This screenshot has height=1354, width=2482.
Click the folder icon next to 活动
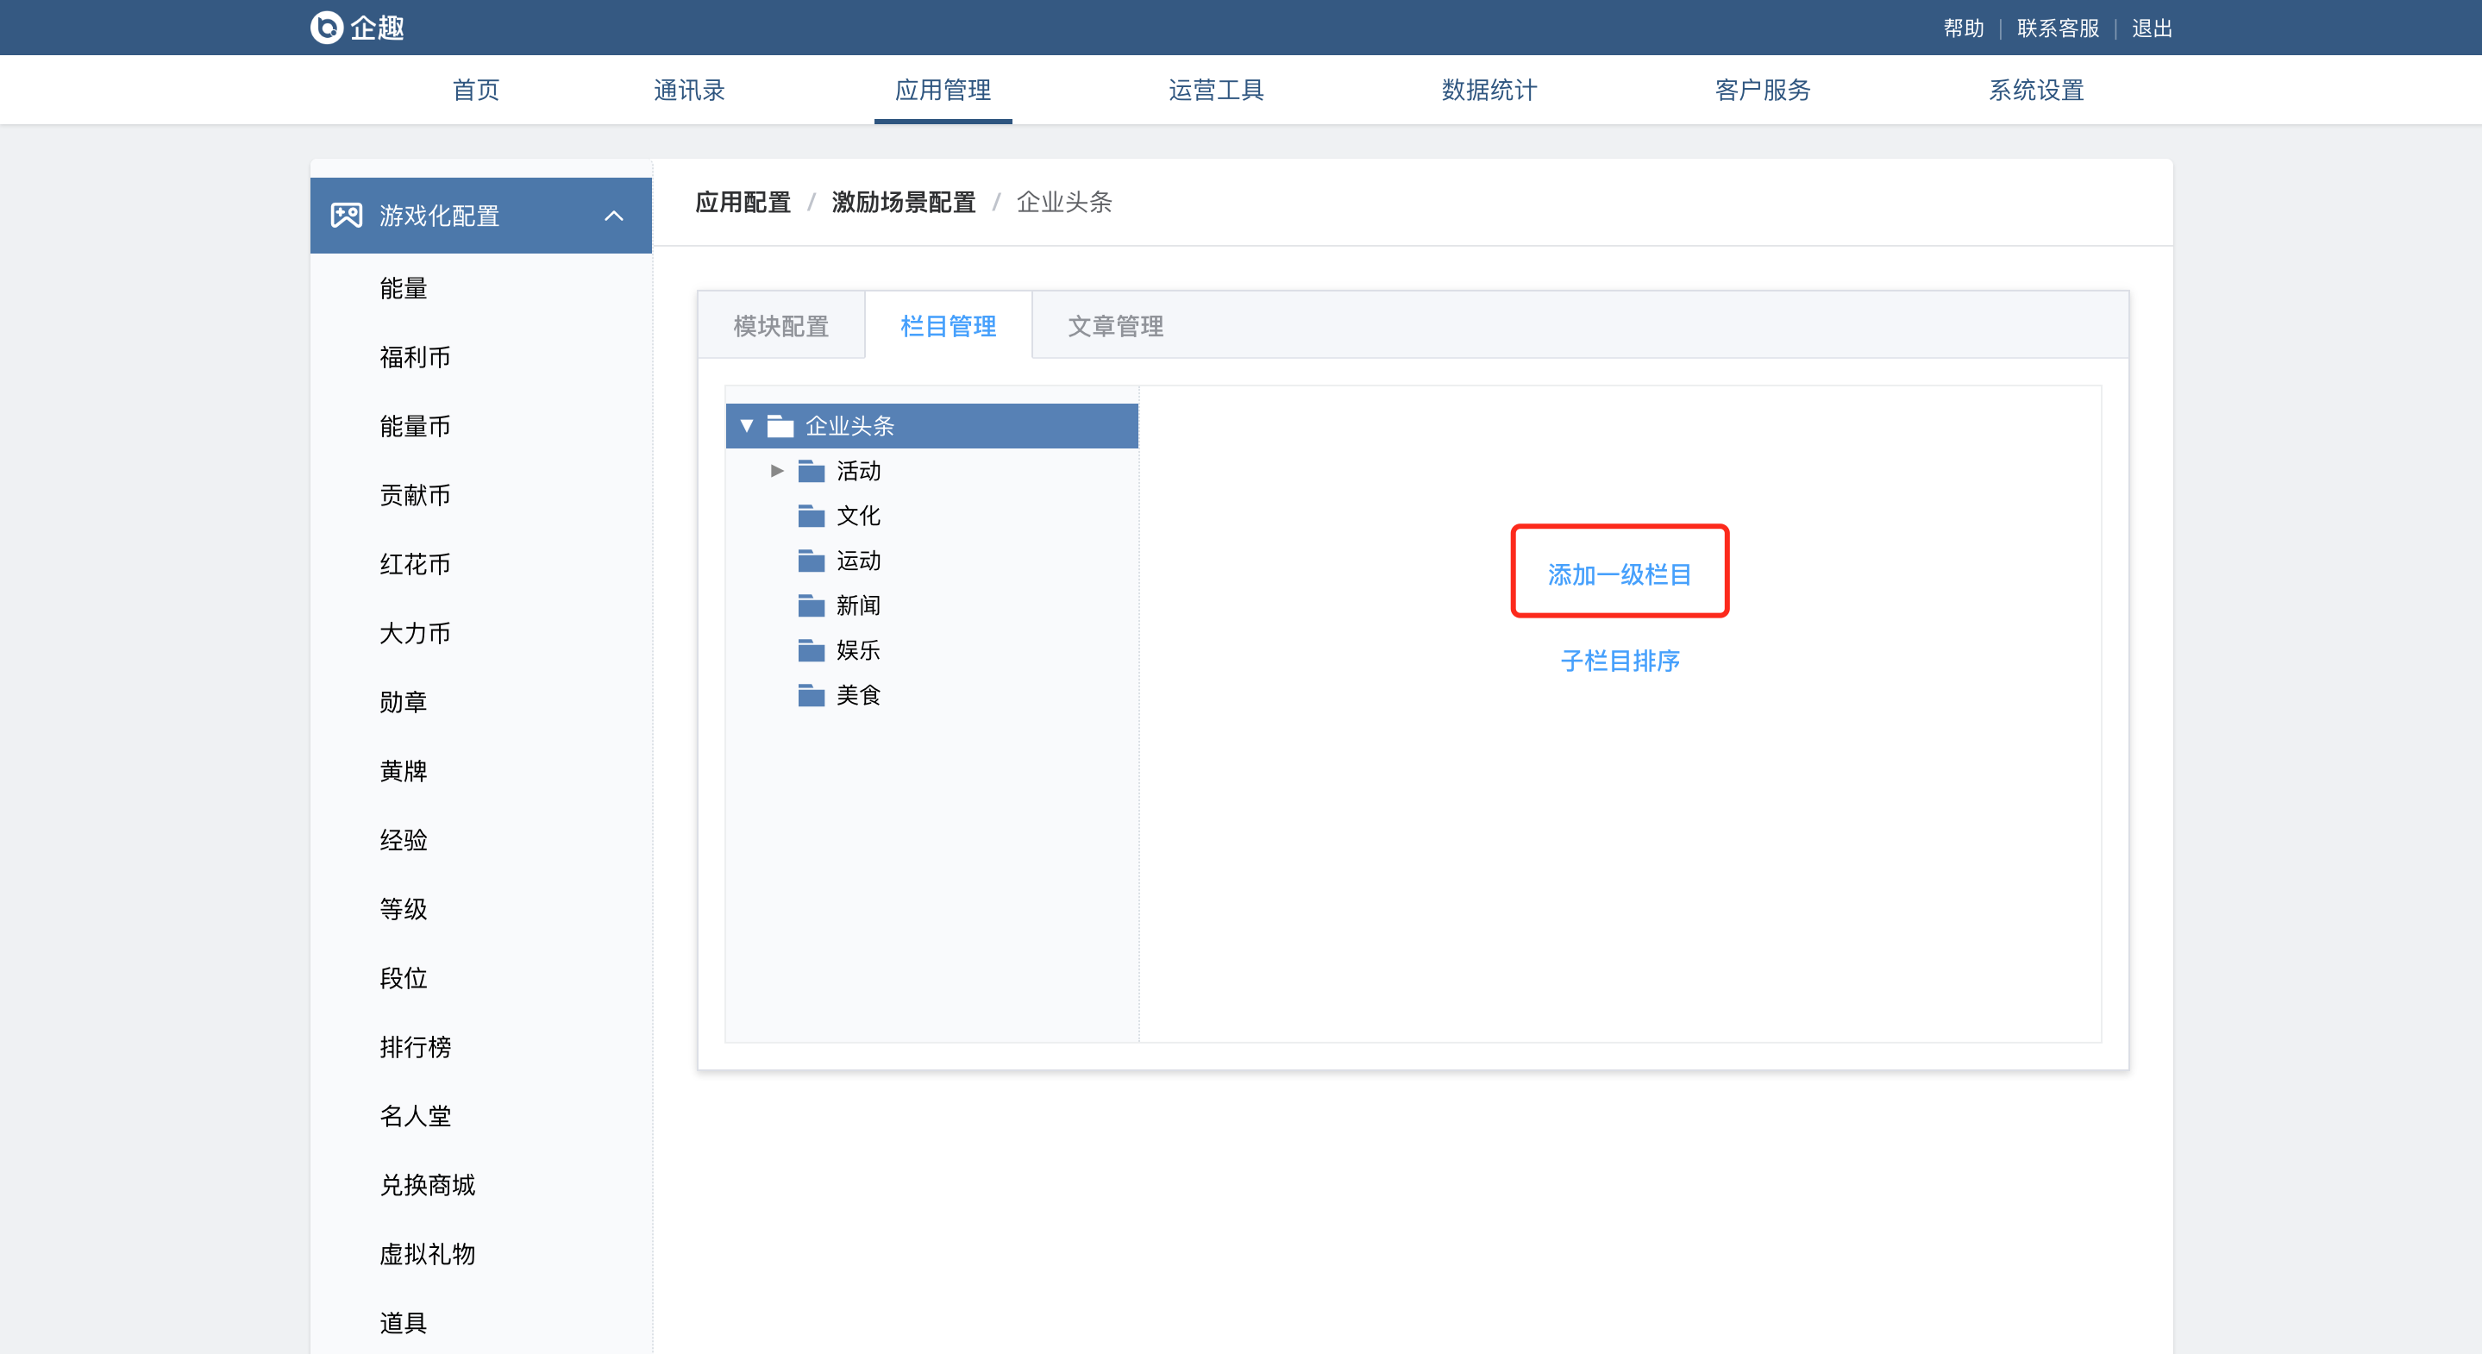812,470
